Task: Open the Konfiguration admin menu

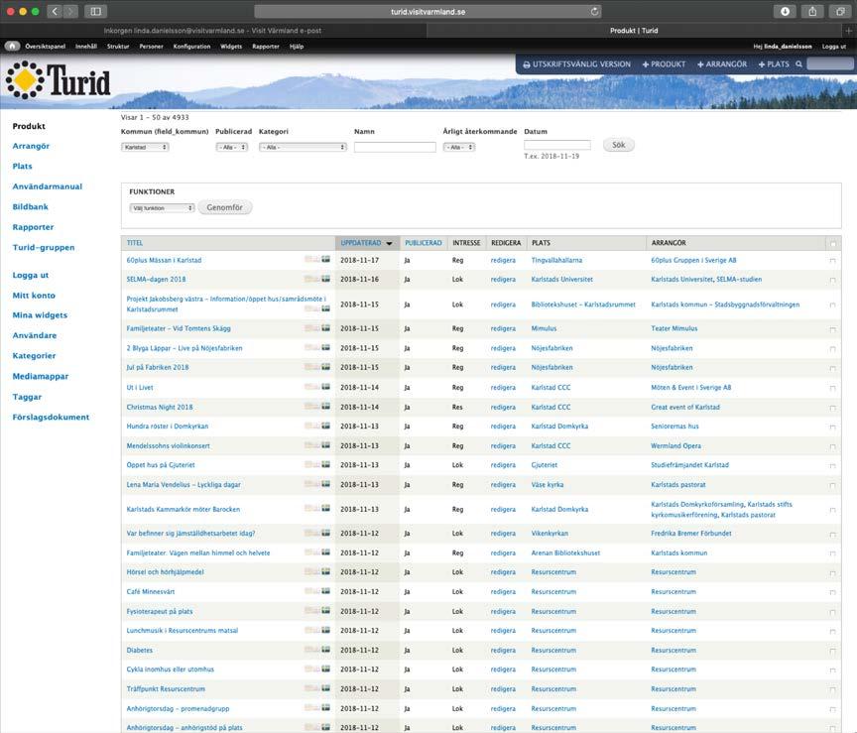Action: [x=191, y=47]
